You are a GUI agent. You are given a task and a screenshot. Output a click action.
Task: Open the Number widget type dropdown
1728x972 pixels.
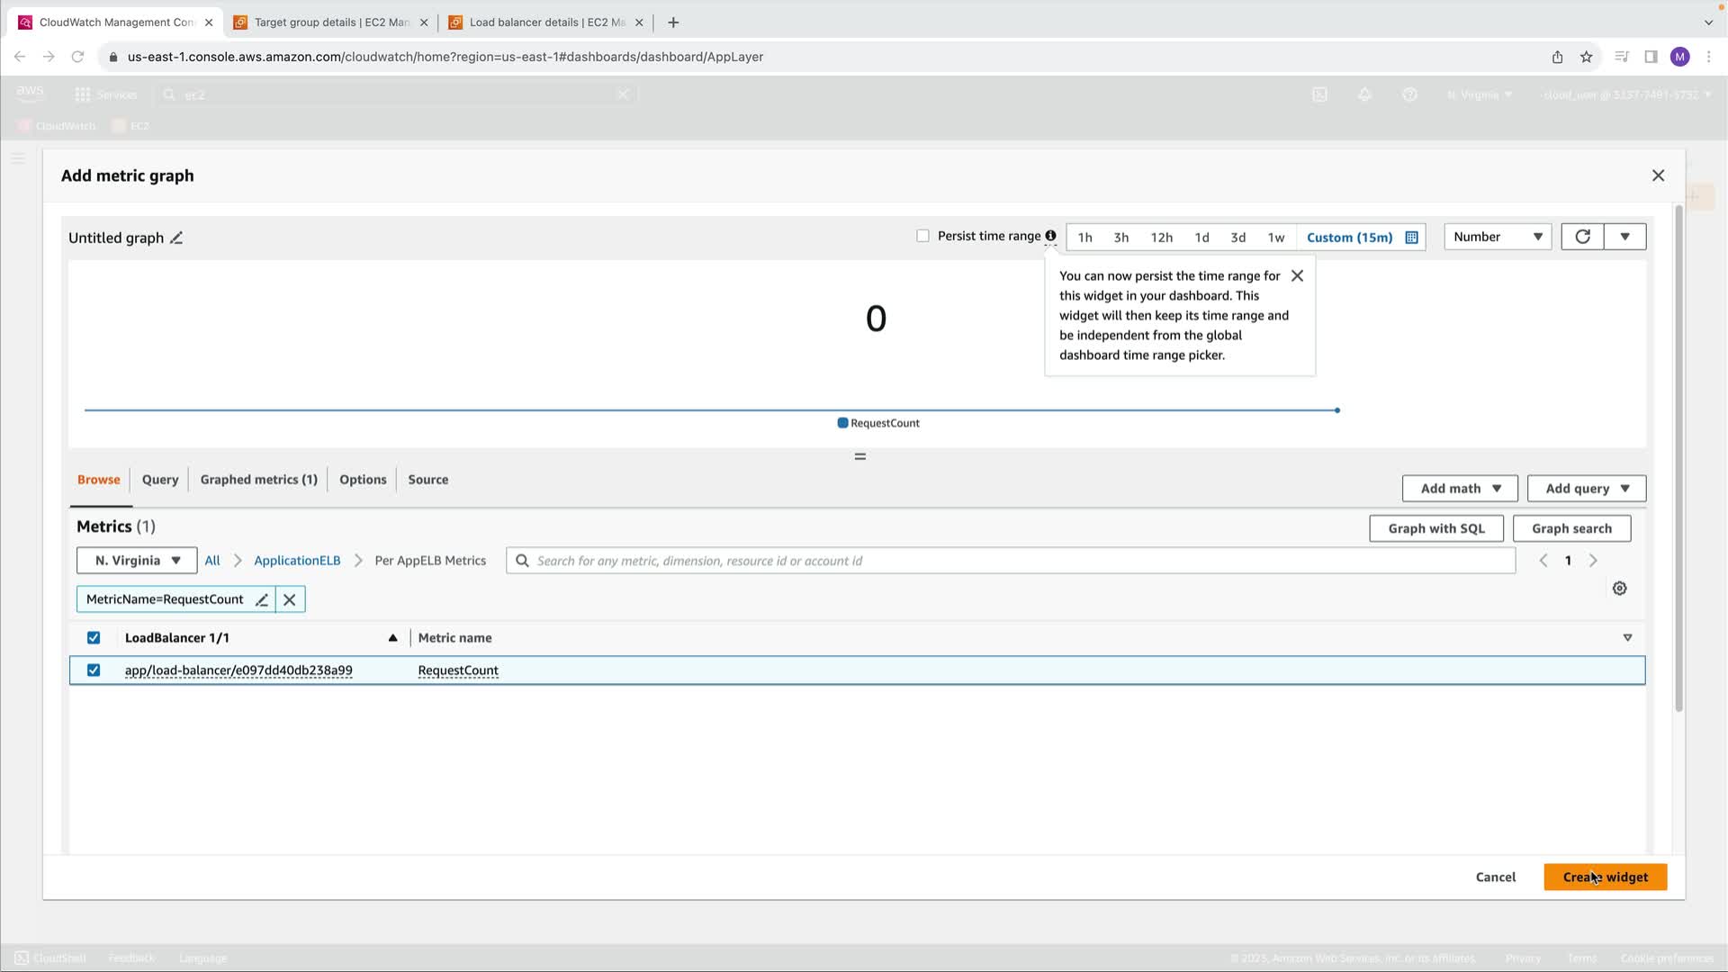1498,237
